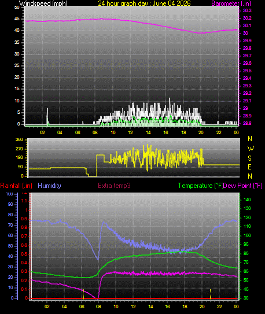The image size is (265, 314).
Task: Click the 'S' compass letter beside wind direction graph
Action: tap(249, 158)
